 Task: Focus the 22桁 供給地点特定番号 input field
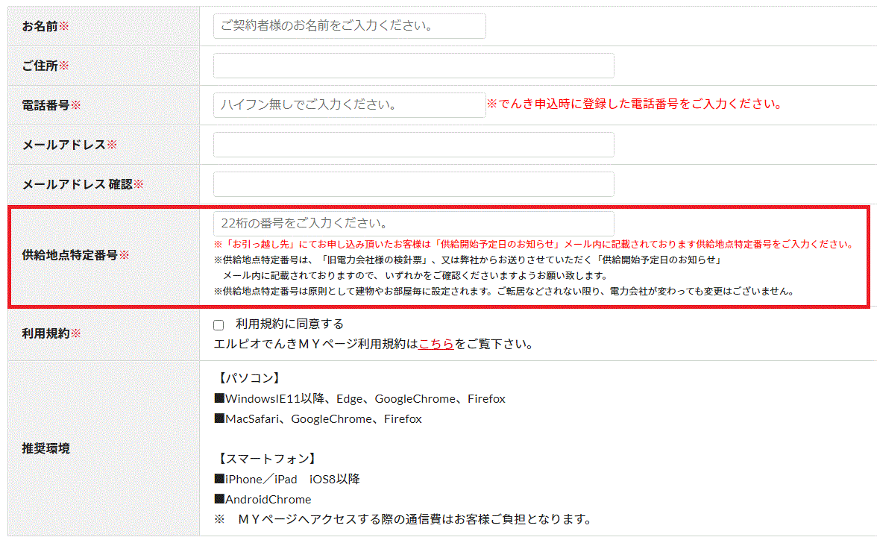pos(413,224)
